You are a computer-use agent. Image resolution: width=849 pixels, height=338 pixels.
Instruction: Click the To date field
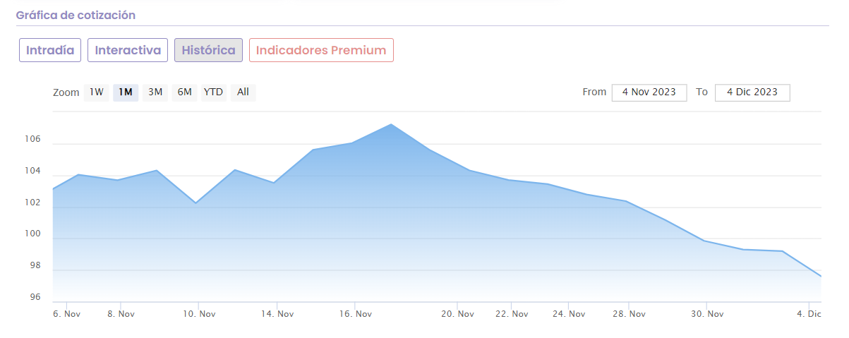coord(752,92)
